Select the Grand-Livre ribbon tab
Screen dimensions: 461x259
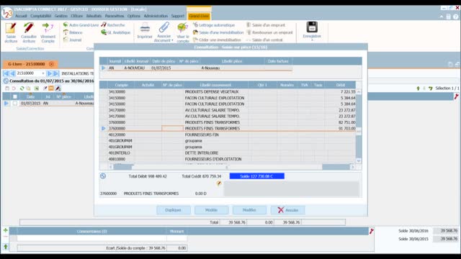point(199,16)
